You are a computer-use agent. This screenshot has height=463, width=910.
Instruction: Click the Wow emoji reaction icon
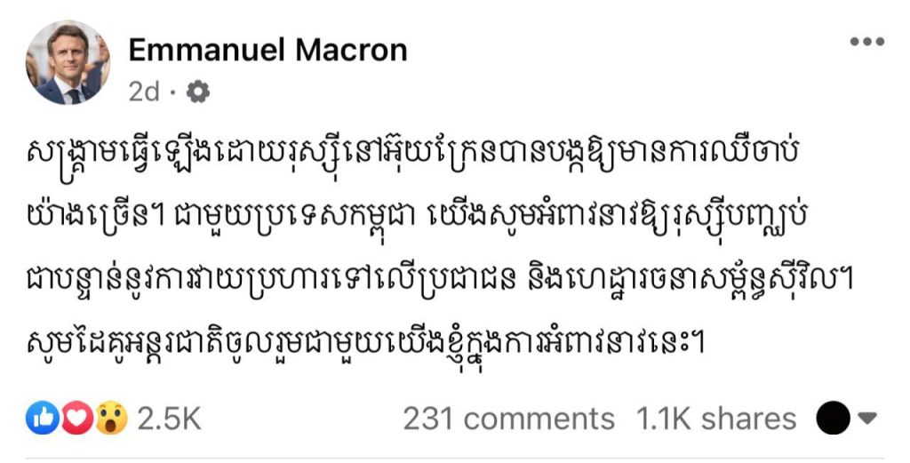[x=110, y=418]
